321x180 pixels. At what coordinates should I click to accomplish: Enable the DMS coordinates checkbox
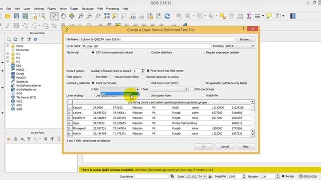tap(192, 89)
